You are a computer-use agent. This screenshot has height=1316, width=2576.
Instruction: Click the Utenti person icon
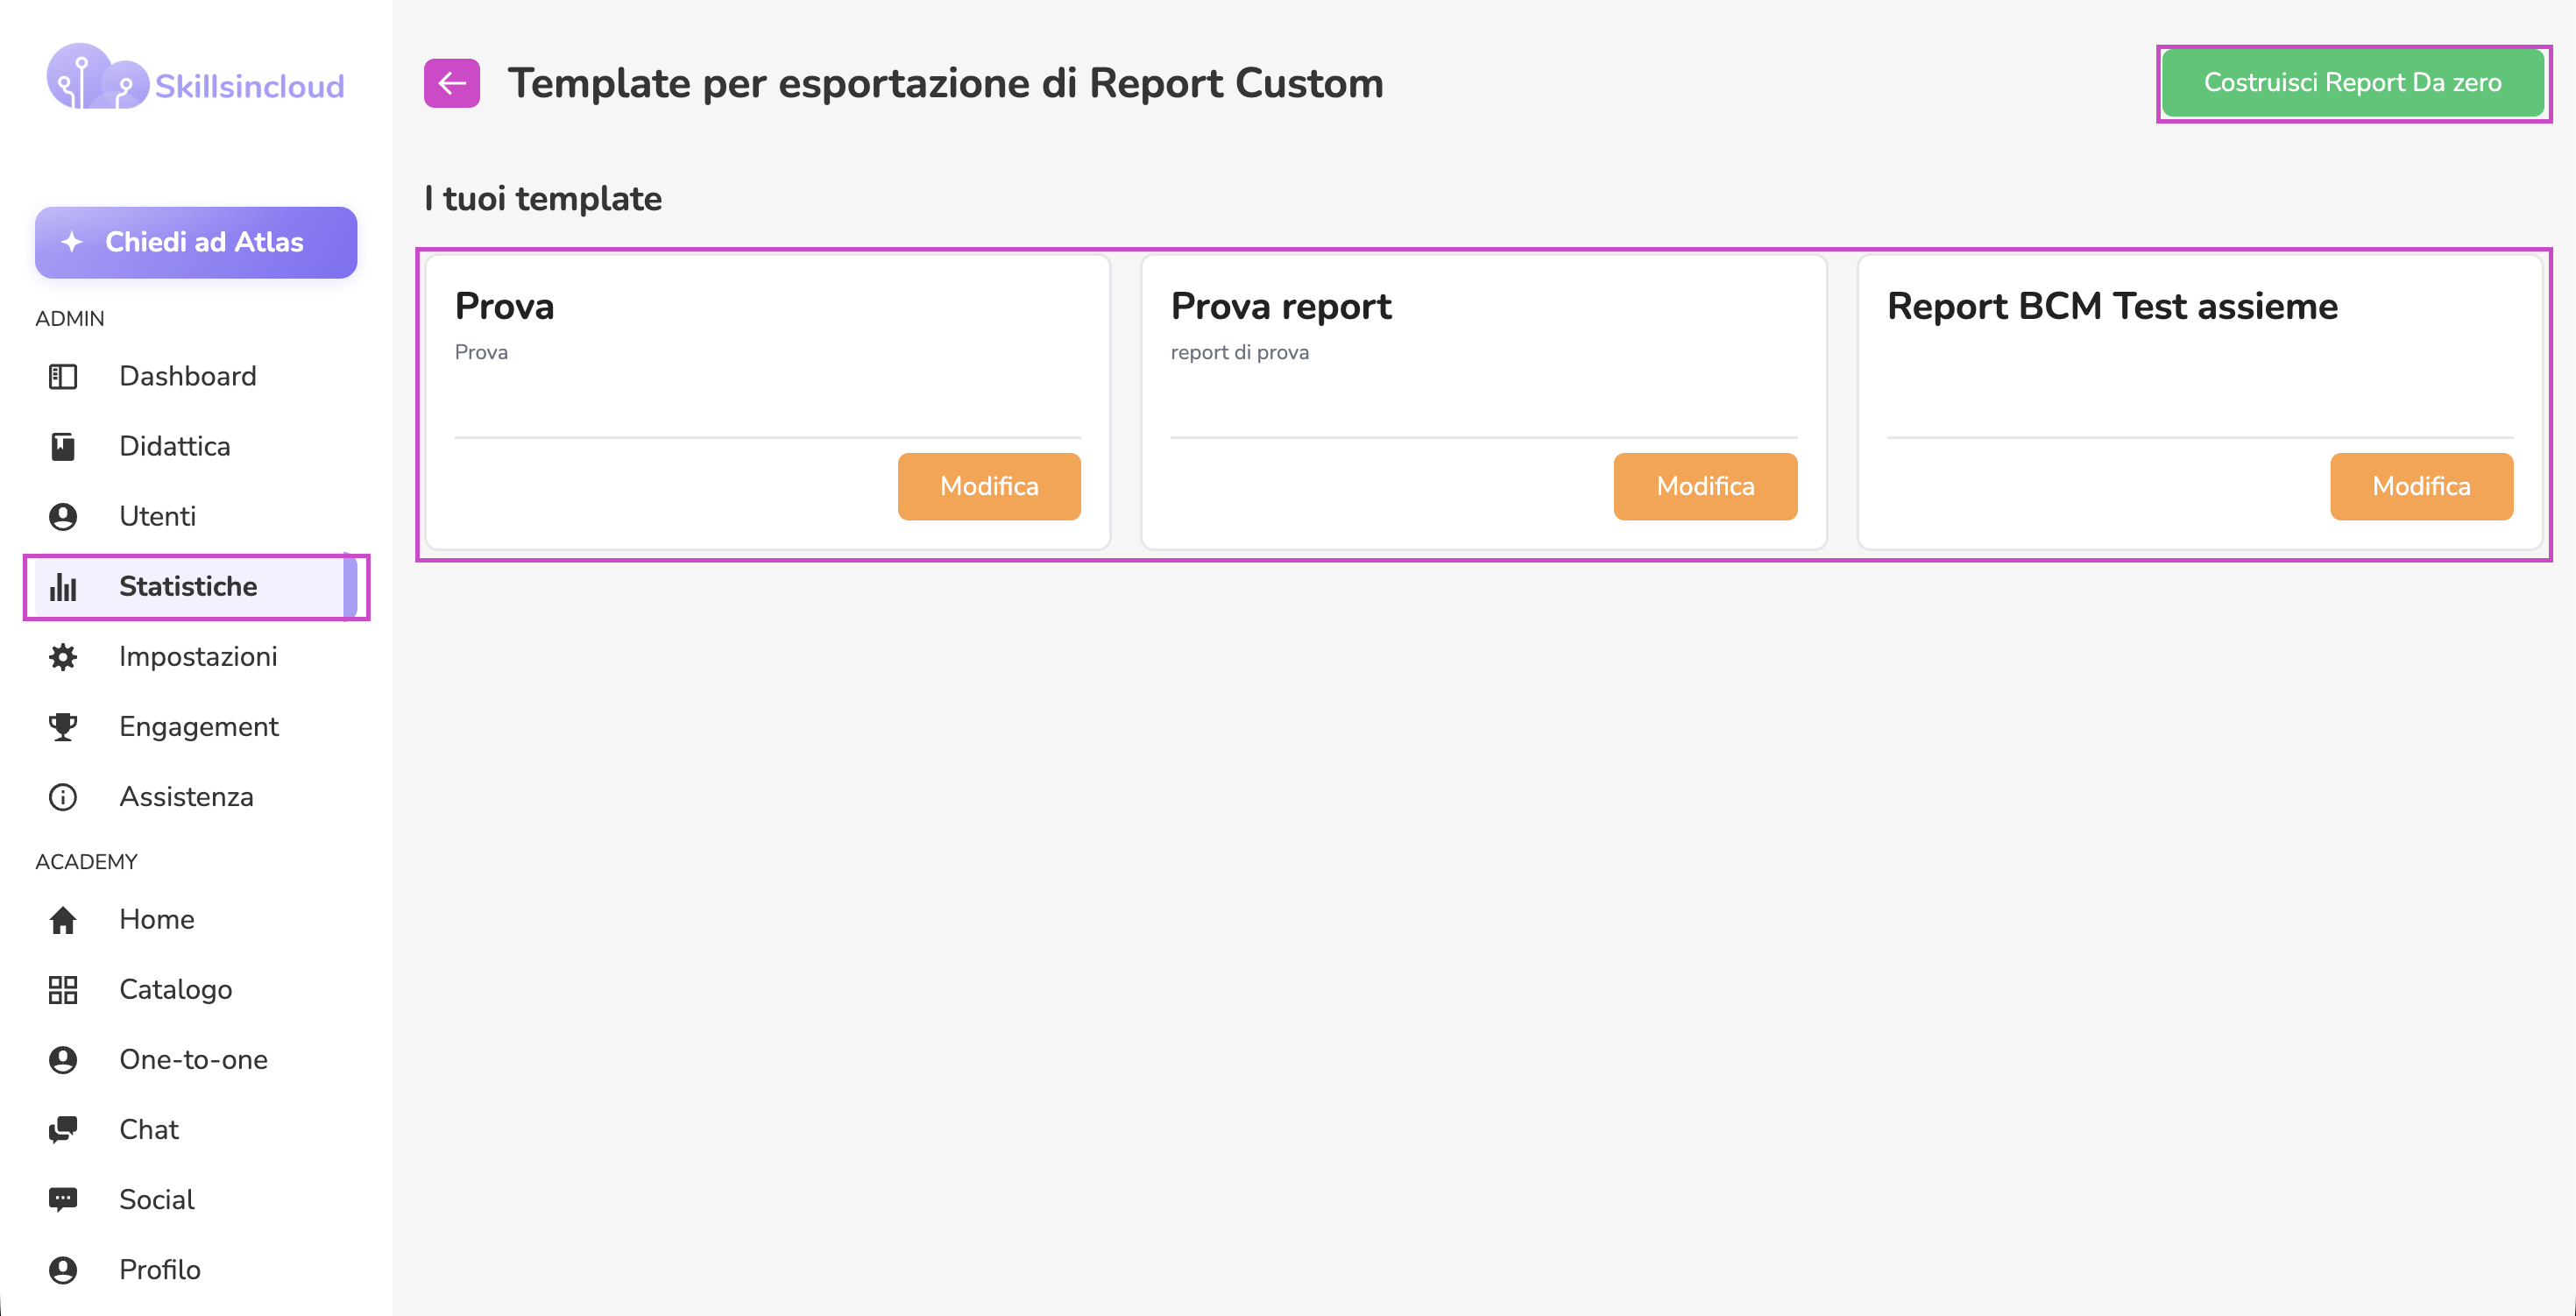(63, 516)
